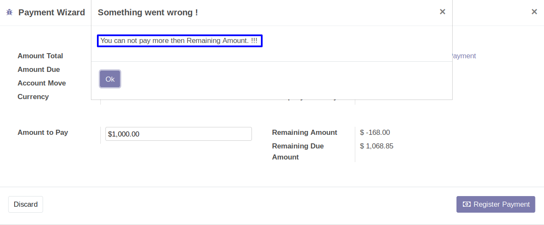544x225 pixels.
Task: Click the Register Payment button
Action: (496, 204)
